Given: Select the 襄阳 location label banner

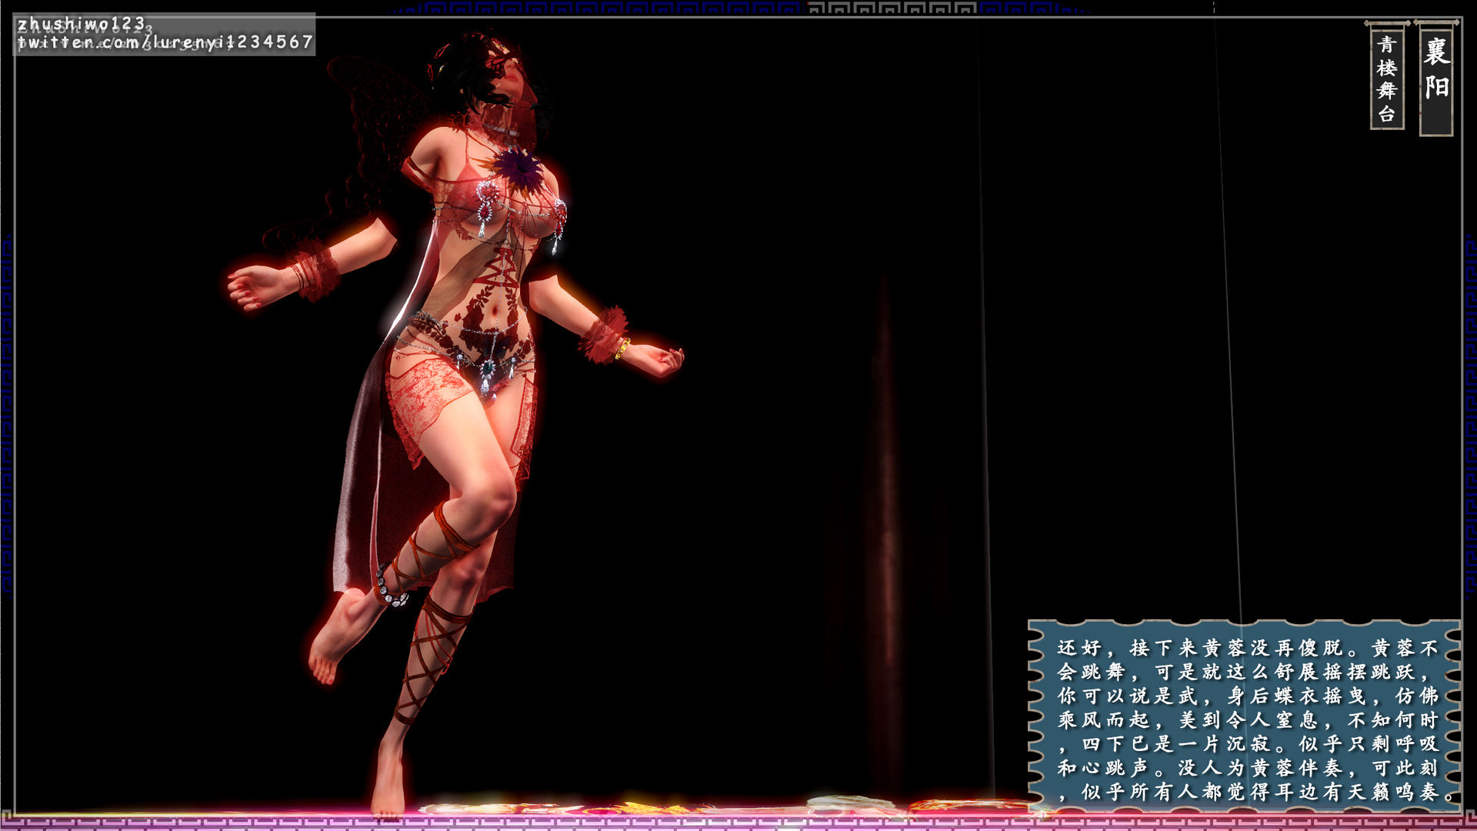Looking at the screenshot, I should [1435, 77].
